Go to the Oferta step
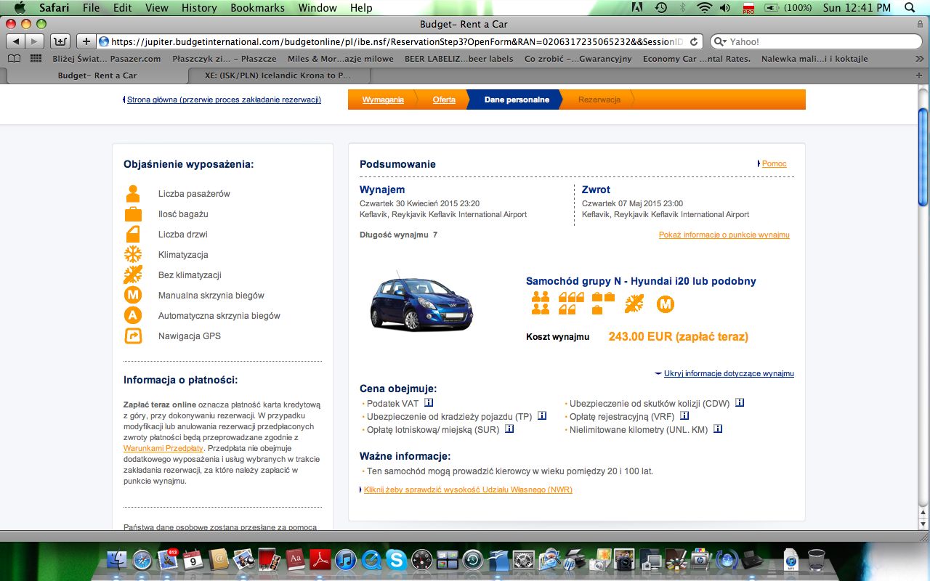 pos(444,99)
